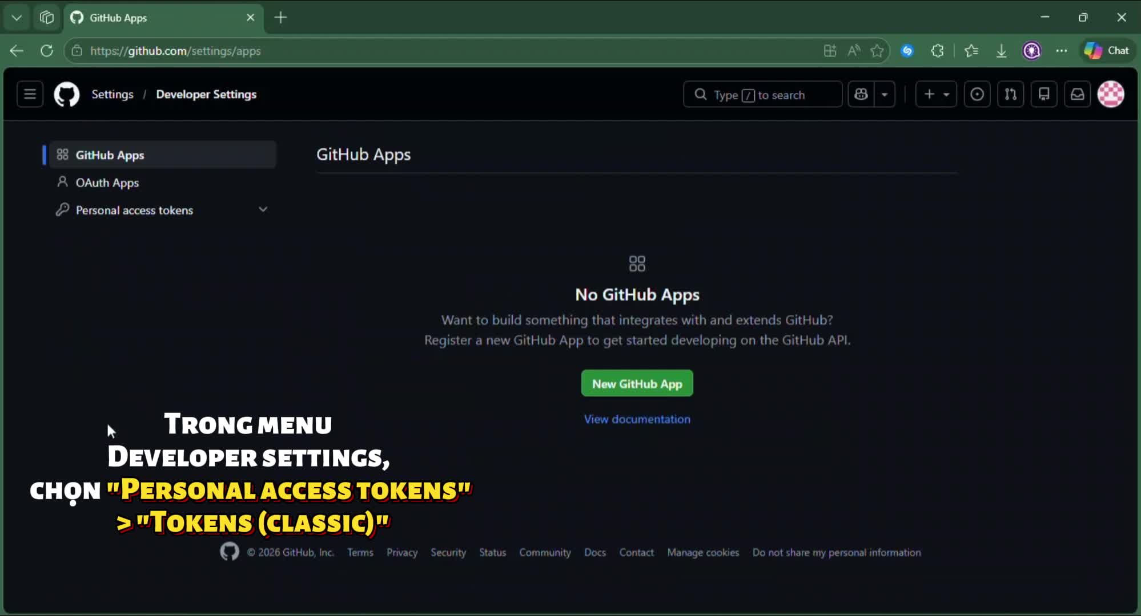Open the Status footer link
The image size is (1141, 616).
[492, 552]
